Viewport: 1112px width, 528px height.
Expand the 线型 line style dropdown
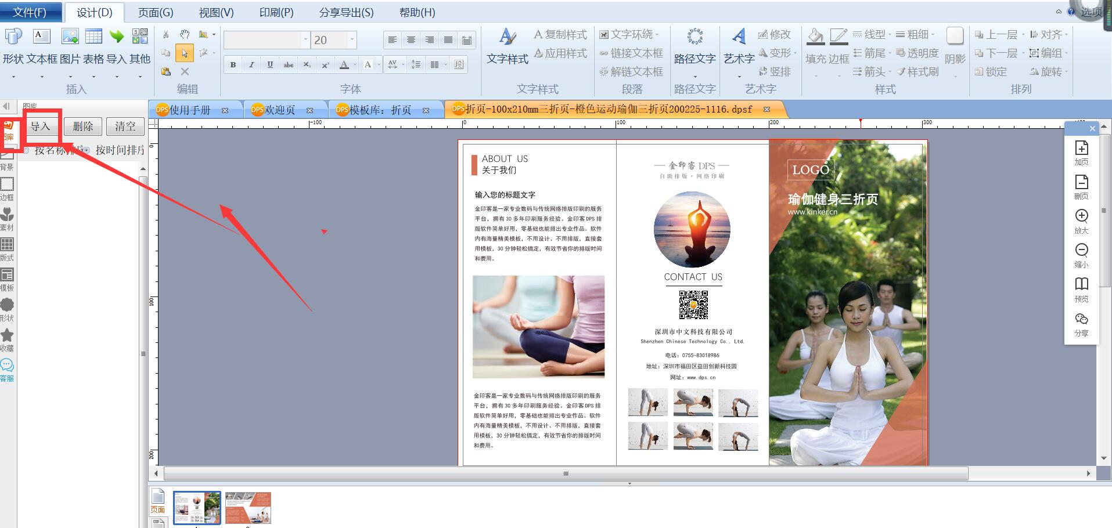[x=872, y=35]
